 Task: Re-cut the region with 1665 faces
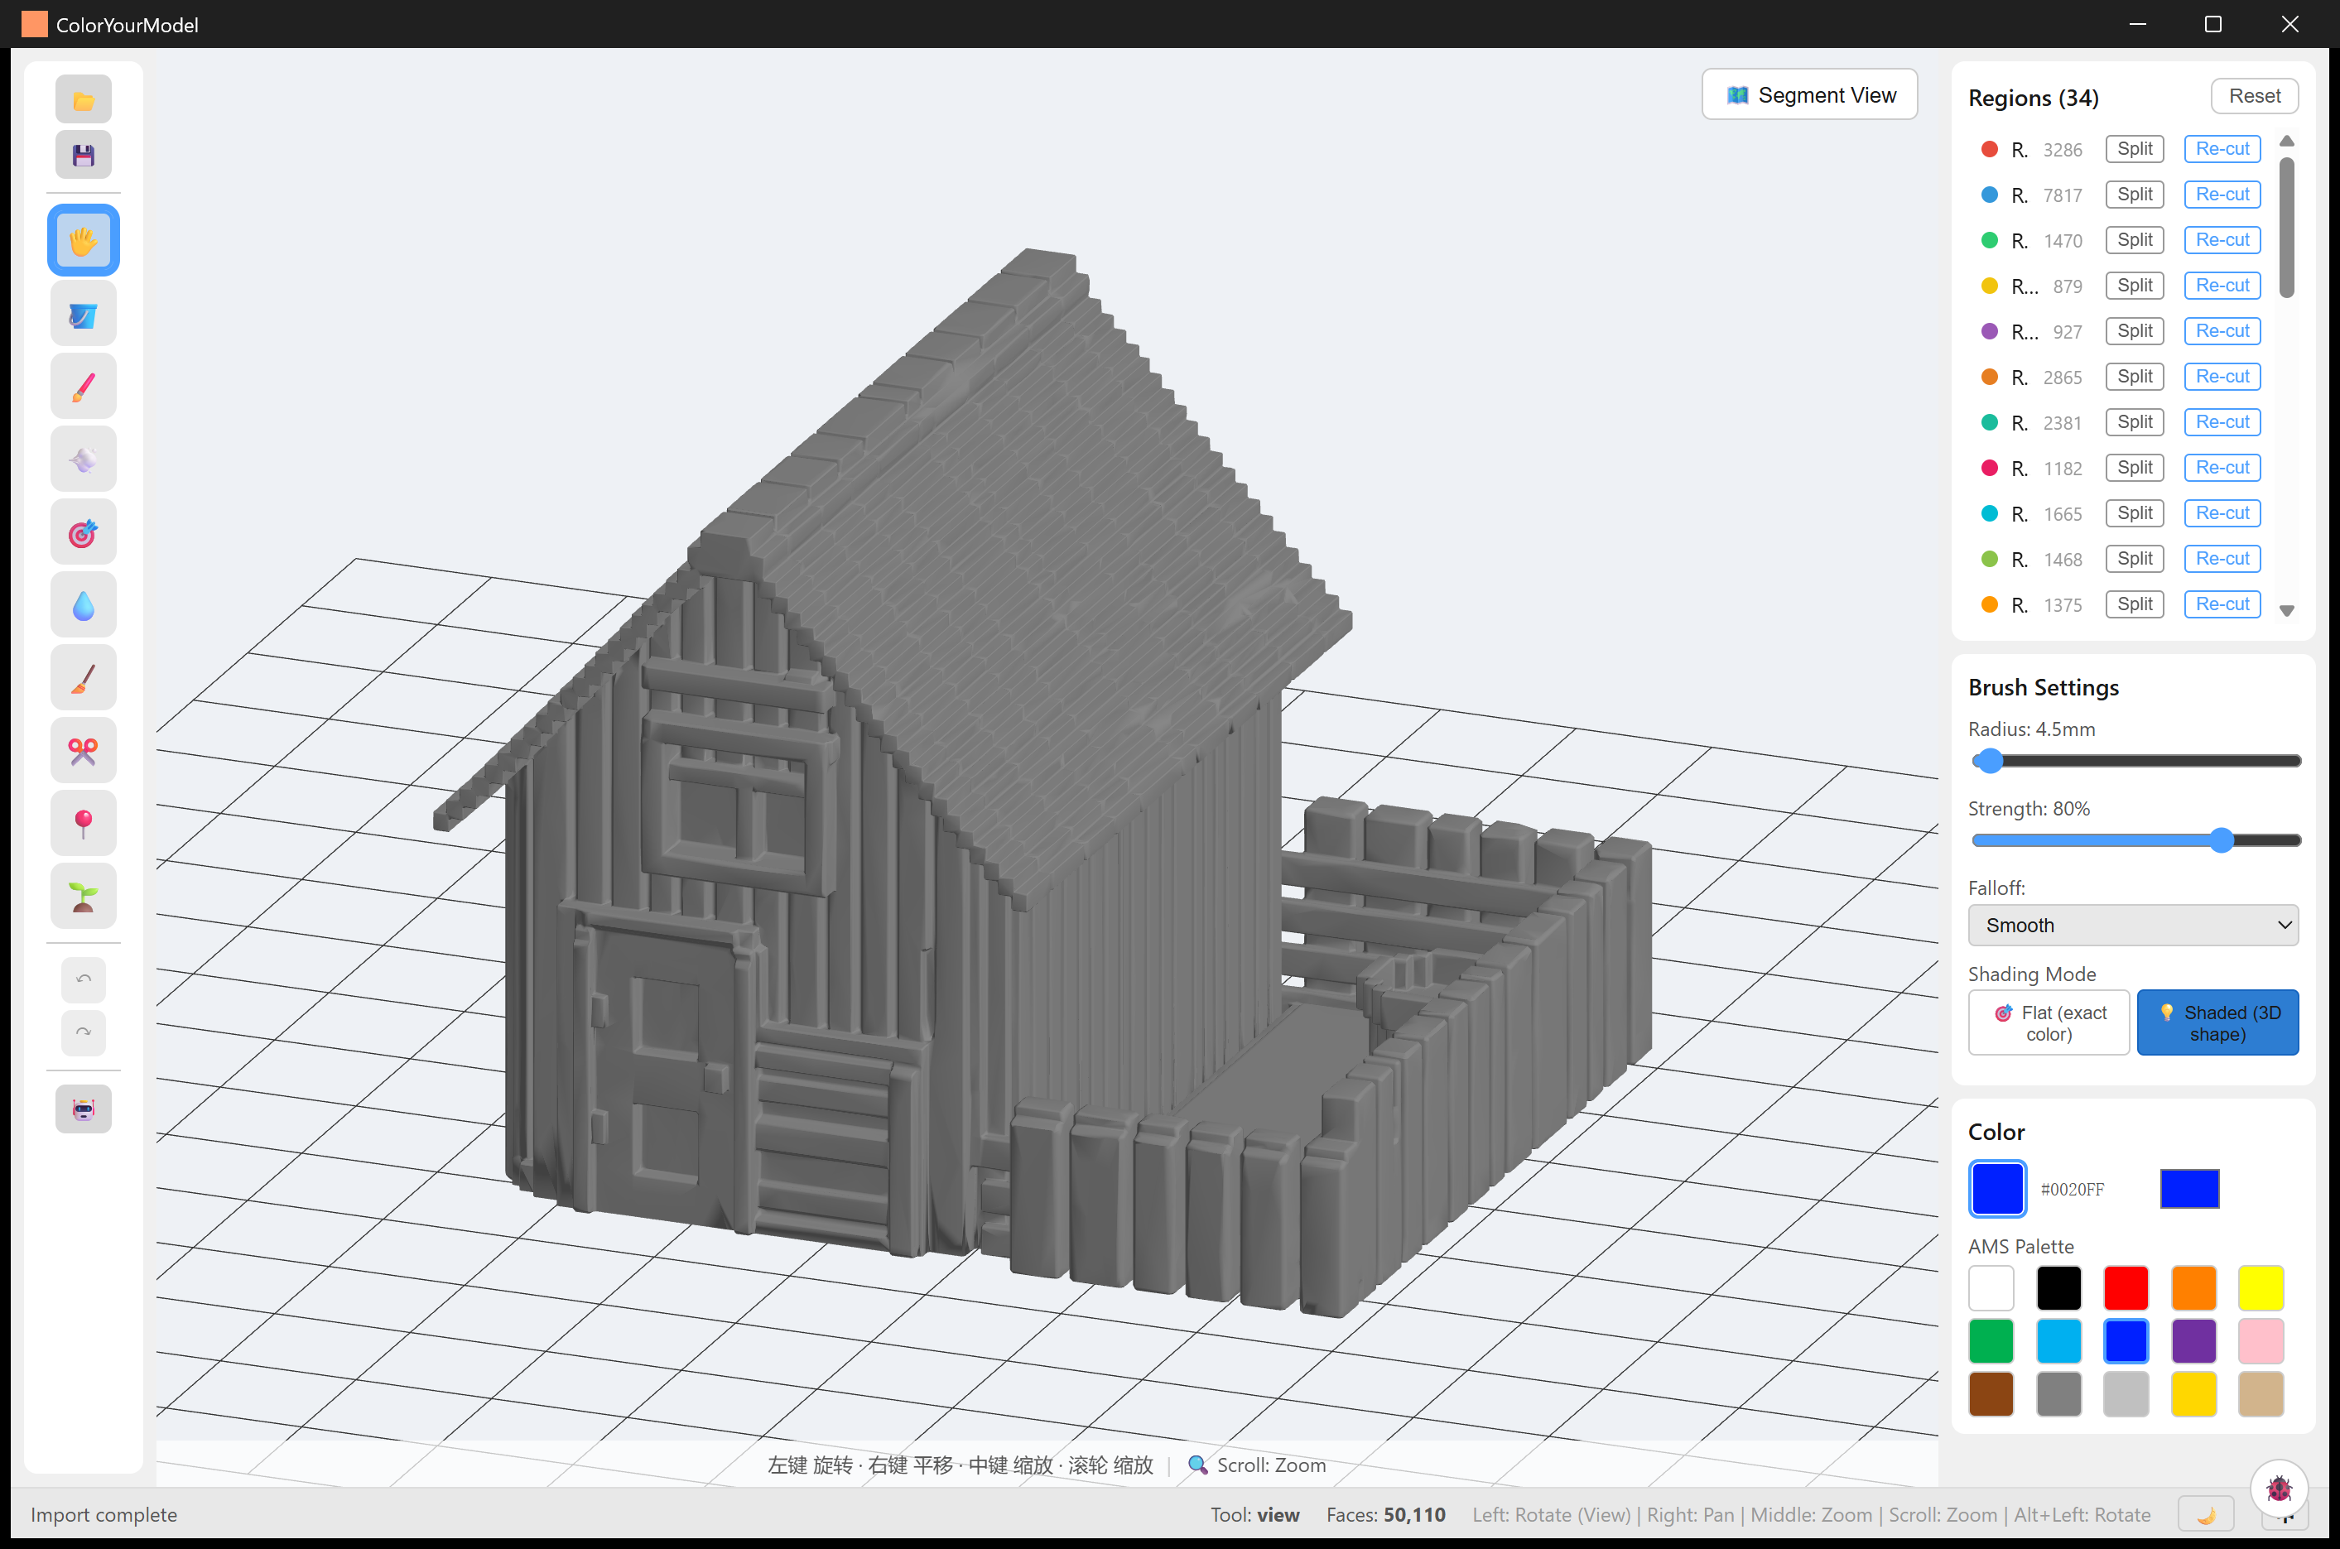[2222, 512]
